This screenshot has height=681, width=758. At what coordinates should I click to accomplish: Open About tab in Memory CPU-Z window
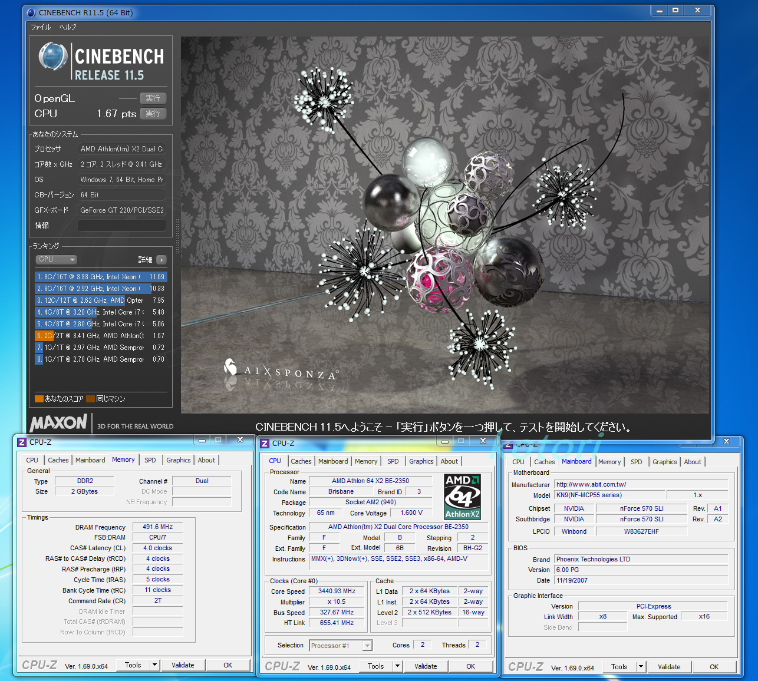point(206,460)
